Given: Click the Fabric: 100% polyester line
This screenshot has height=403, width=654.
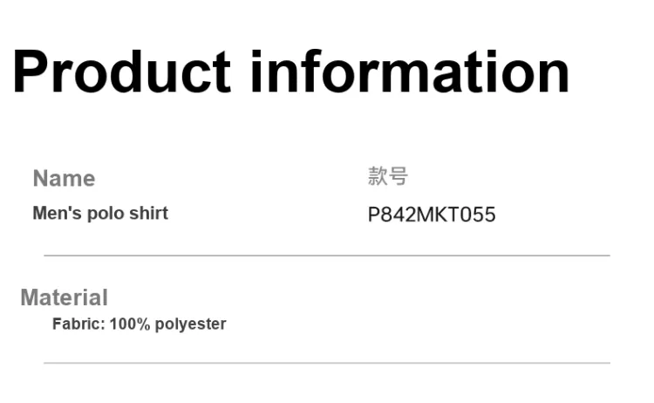Looking at the screenshot, I should pos(140,324).
